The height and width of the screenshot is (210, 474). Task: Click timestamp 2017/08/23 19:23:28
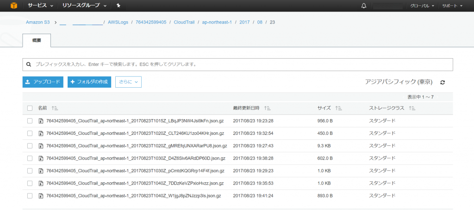point(253,121)
